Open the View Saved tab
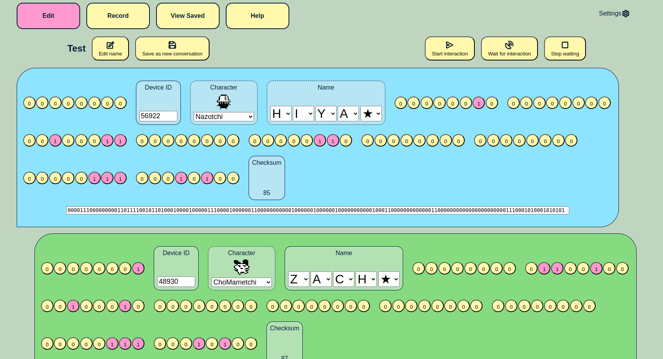Viewport: 663px width, 359px height. coord(188,16)
